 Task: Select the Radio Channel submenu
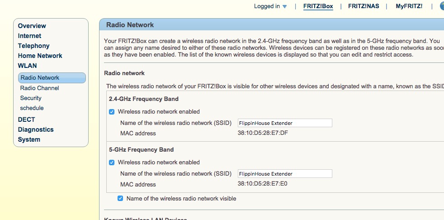(x=40, y=88)
